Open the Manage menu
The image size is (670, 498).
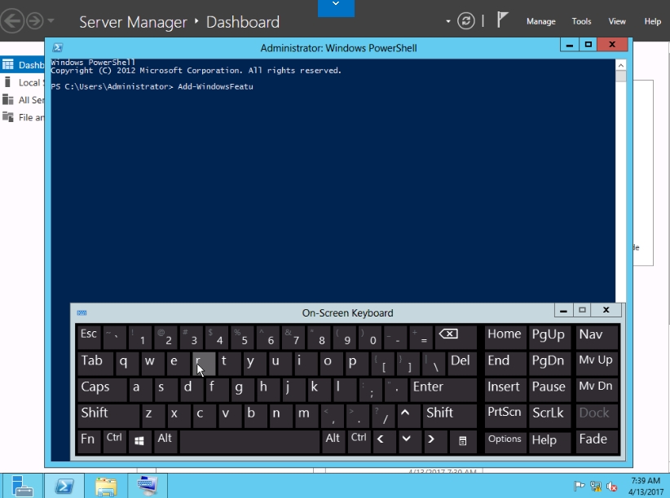pyautogui.click(x=540, y=22)
